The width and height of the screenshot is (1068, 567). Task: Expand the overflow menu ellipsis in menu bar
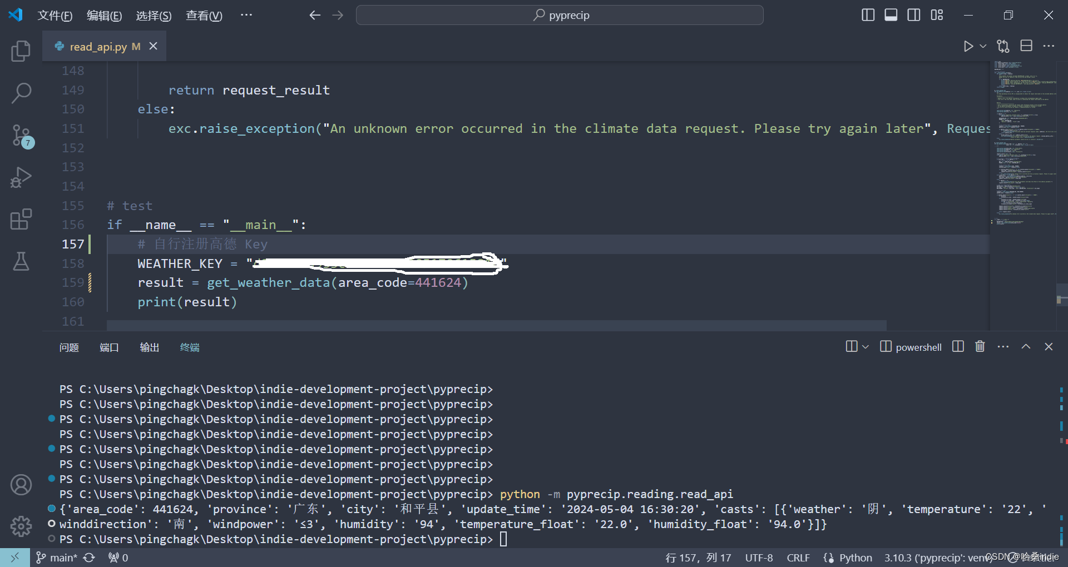pos(246,15)
